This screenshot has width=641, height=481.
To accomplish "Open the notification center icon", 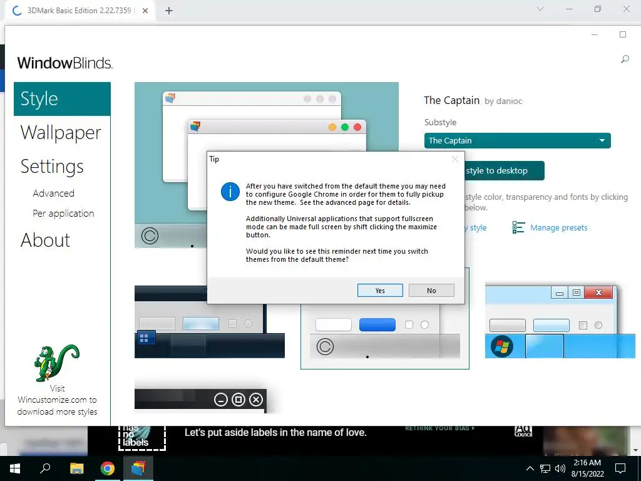I will tap(620, 468).
